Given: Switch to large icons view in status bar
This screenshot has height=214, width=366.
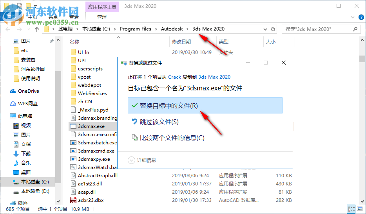Looking at the screenshot, I should [360, 209].
